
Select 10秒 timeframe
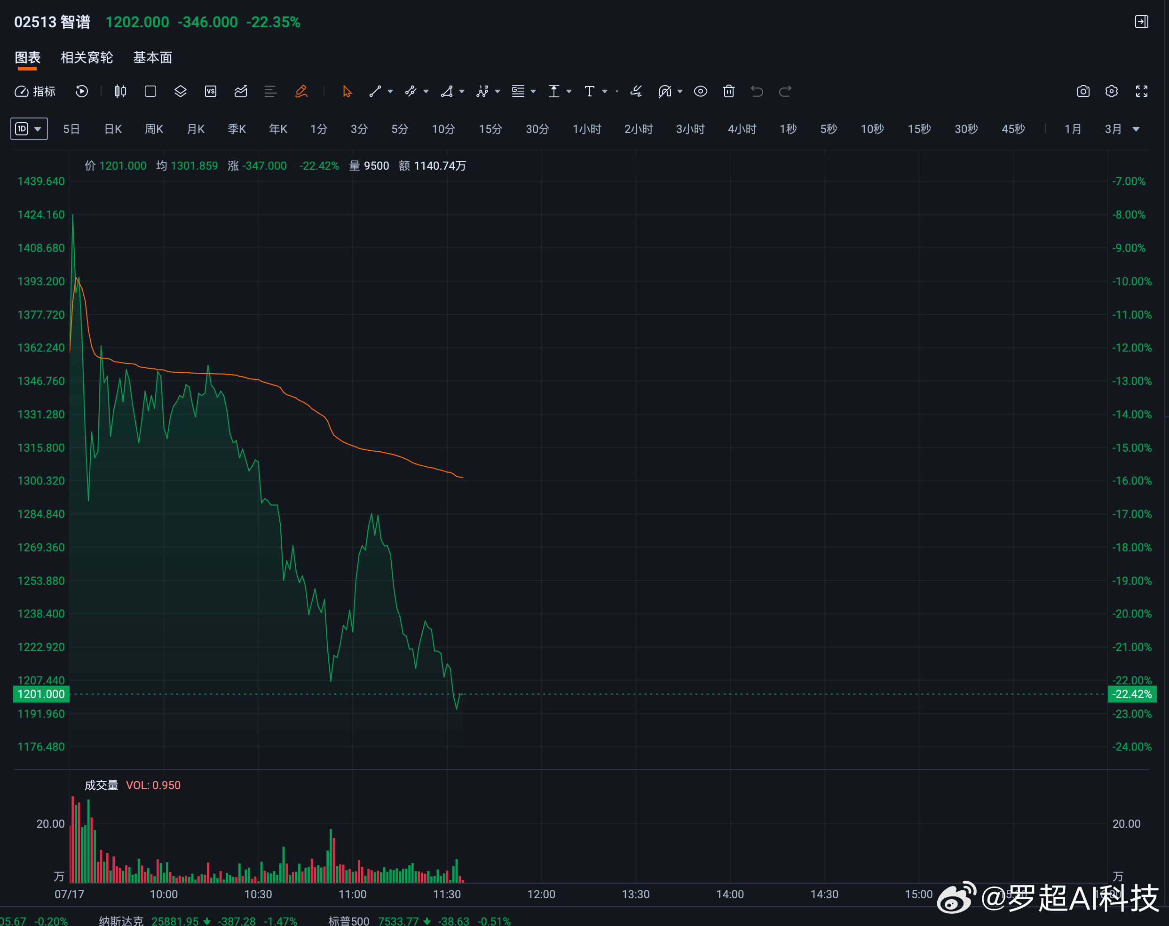click(x=872, y=129)
